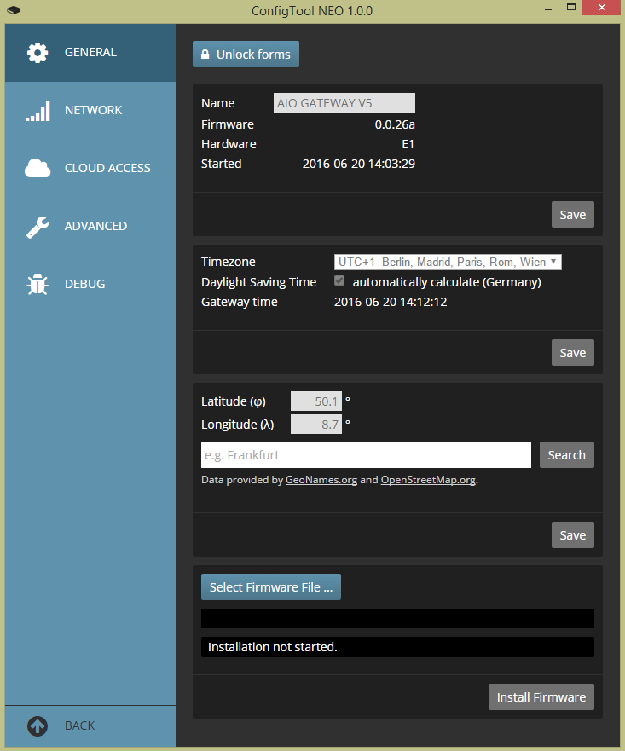Click the Select Firmware File button

[270, 587]
